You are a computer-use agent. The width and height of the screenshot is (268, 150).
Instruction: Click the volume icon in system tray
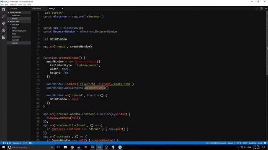tap(245, 147)
